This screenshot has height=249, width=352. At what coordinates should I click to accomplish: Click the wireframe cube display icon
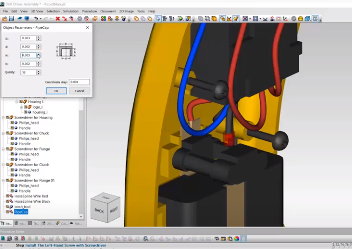pos(207,19)
